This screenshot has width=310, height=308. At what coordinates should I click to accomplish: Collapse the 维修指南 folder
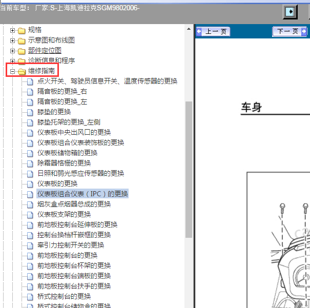tap(12, 71)
